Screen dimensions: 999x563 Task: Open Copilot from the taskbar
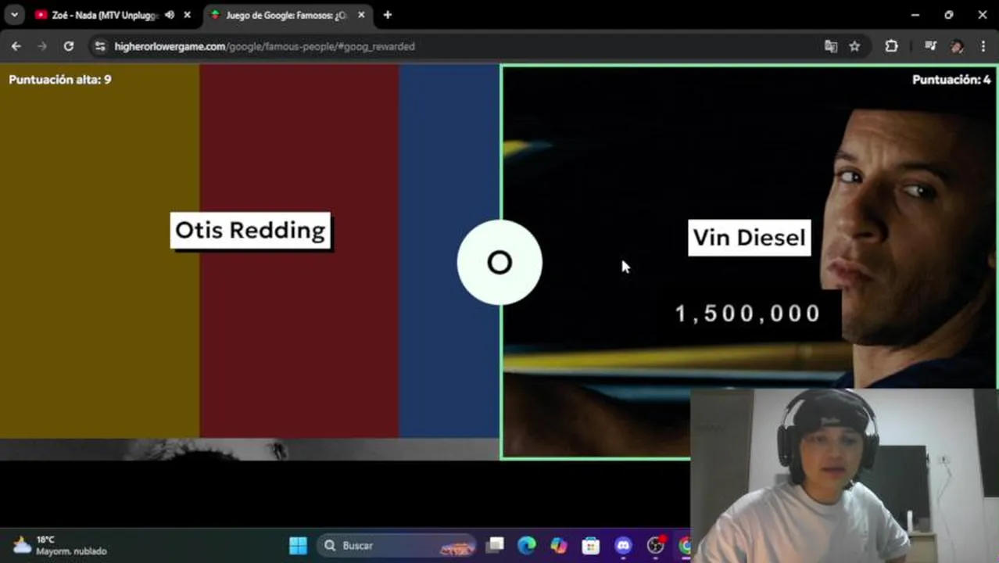[559, 546]
